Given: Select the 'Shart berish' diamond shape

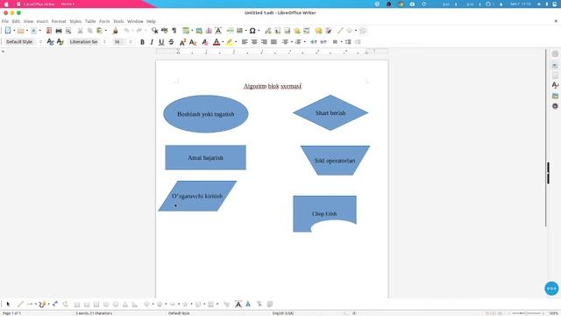Looking at the screenshot, I should click(330, 113).
